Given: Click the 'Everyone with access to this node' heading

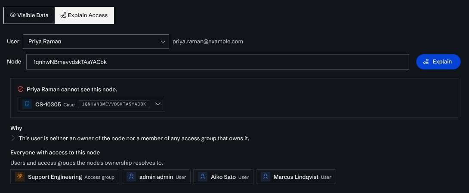Looking at the screenshot, I should click(x=55, y=152).
